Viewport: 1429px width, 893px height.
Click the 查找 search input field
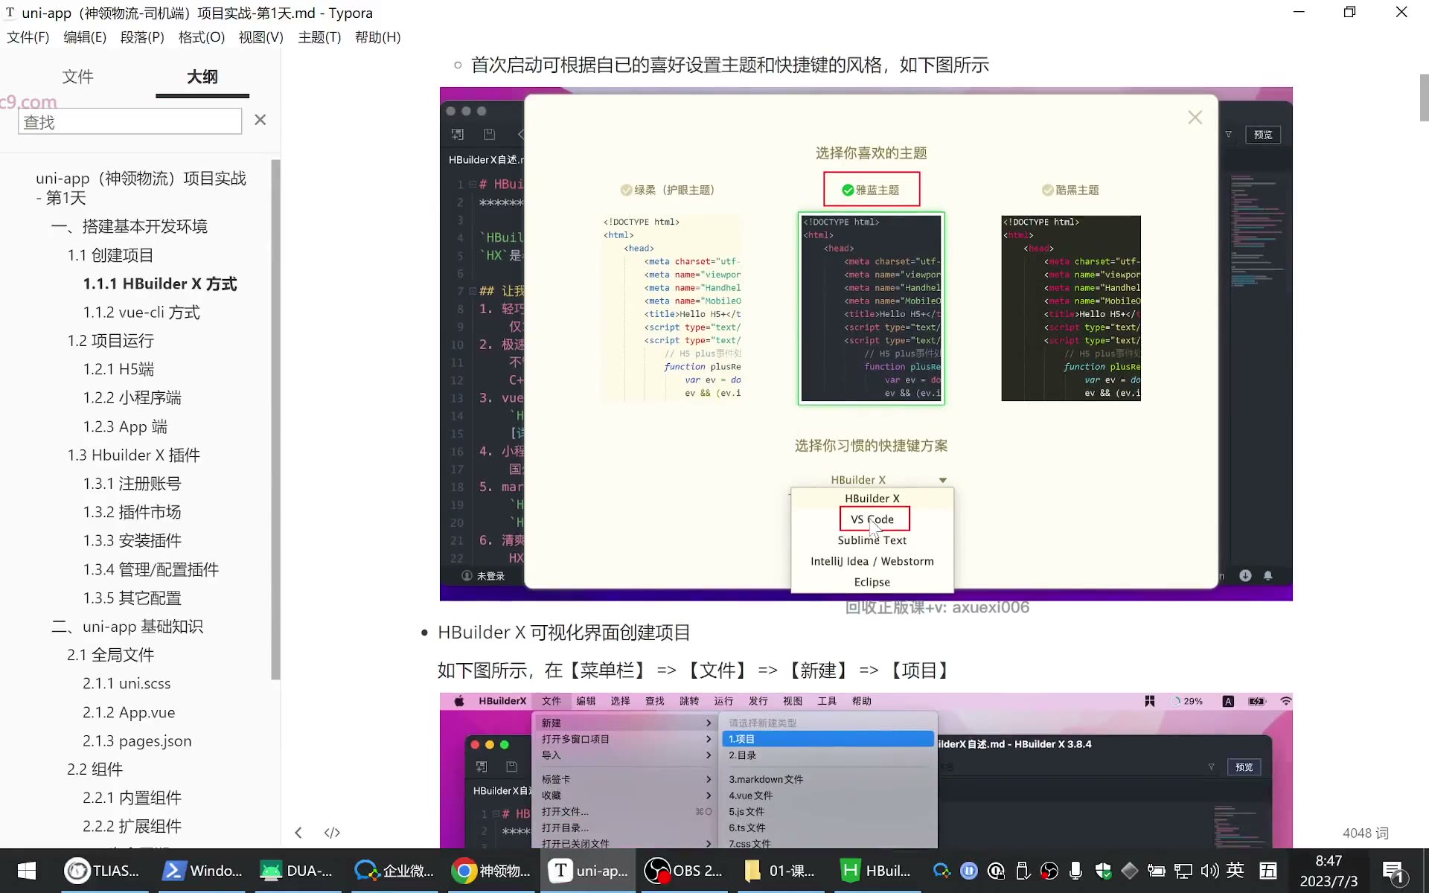point(130,121)
